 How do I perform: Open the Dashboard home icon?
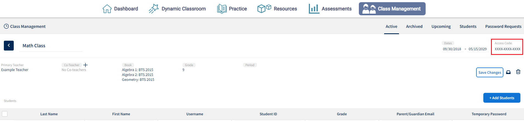tap(107, 9)
